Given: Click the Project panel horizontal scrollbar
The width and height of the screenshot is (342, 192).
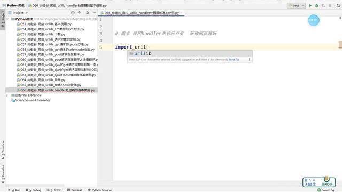Looking at the screenshot, I should click(x=35, y=186).
